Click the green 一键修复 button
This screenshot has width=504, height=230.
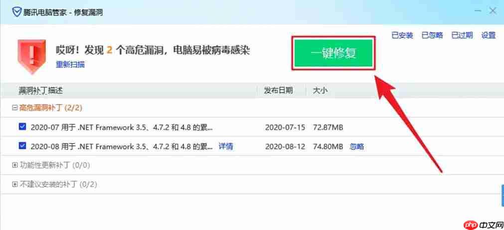(334, 53)
